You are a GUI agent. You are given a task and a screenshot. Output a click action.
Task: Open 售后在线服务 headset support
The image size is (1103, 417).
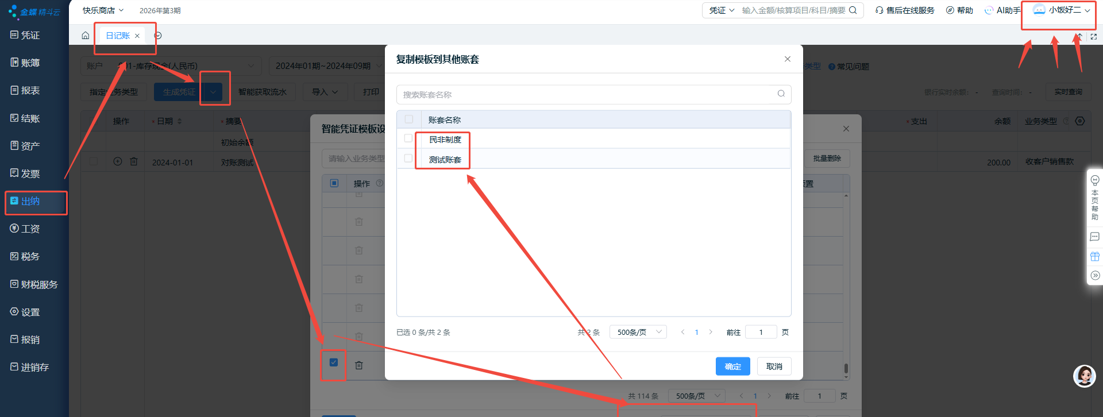[905, 10]
